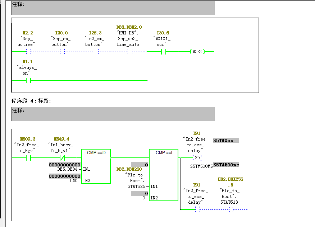Select the 程序段 4 network title
Viewport: 315px width, 227px height.
click(31, 101)
